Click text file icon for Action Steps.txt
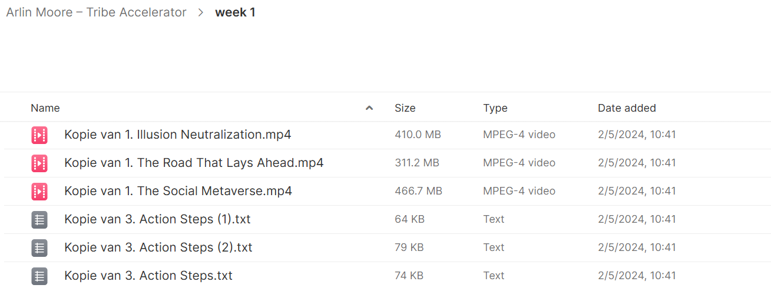This screenshot has width=771, height=288. (x=39, y=276)
